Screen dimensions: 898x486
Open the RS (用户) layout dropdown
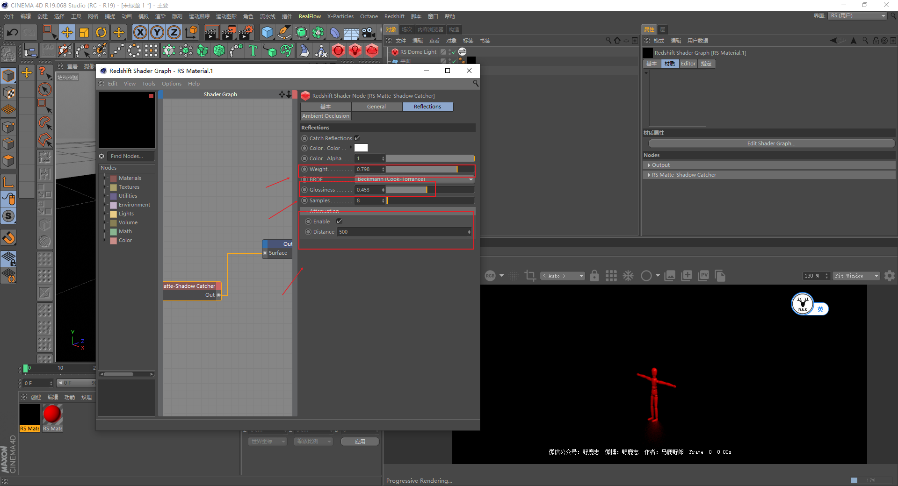pos(858,16)
